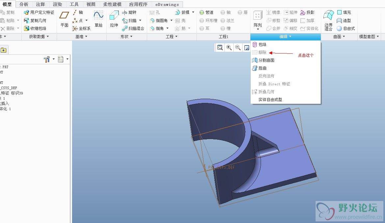The height and width of the screenshot is (223, 385).
Task: Choose 移除 from the 编辑 menu
Action: pyautogui.click(x=286, y=52)
